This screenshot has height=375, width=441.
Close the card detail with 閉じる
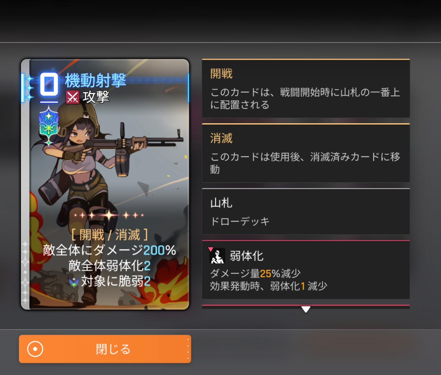tap(105, 349)
